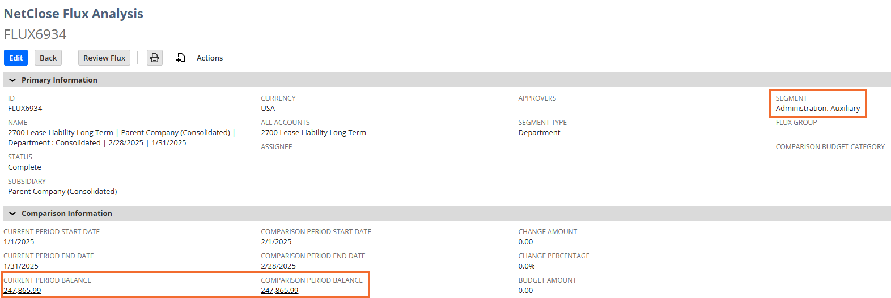Screen dimensions: 891x298
Task: Open the Actions menu
Action: [210, 58]
